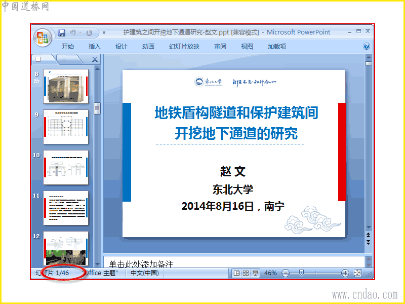This screenshot has width=405, height=304.
Task: Zoom out with the minus button
Action: 286,273
